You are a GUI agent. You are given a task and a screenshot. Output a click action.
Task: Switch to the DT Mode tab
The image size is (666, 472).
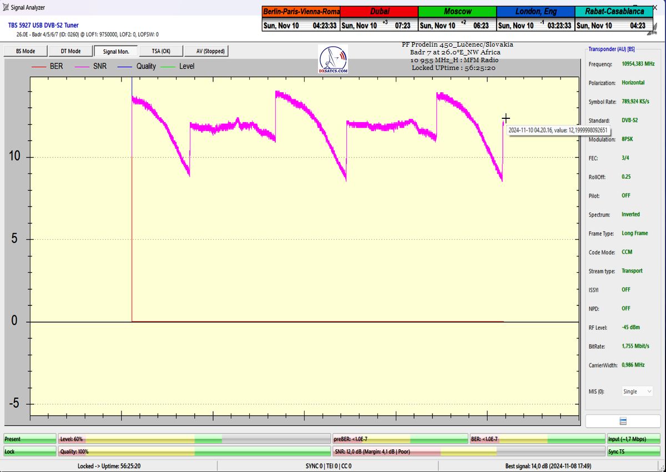[70, 51]
